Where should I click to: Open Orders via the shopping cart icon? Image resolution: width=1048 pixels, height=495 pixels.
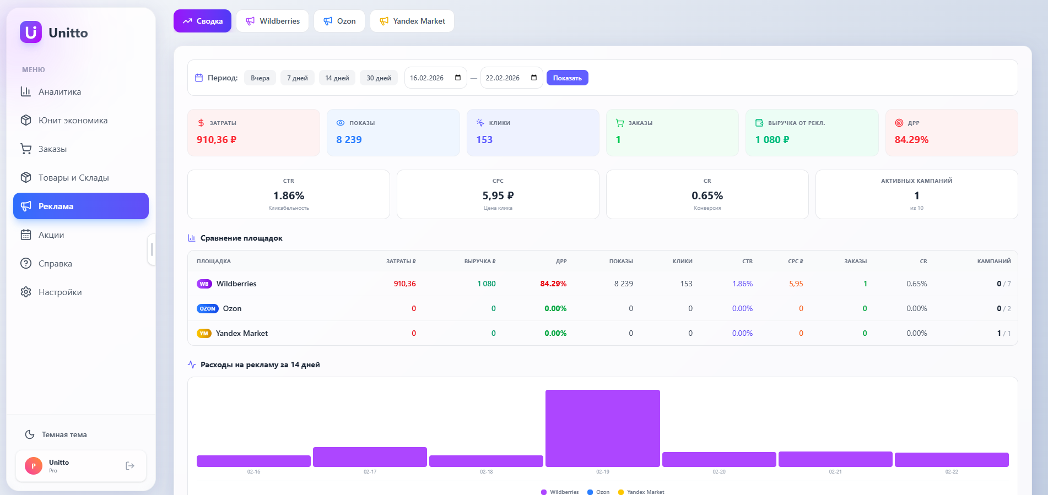(26, 149)
